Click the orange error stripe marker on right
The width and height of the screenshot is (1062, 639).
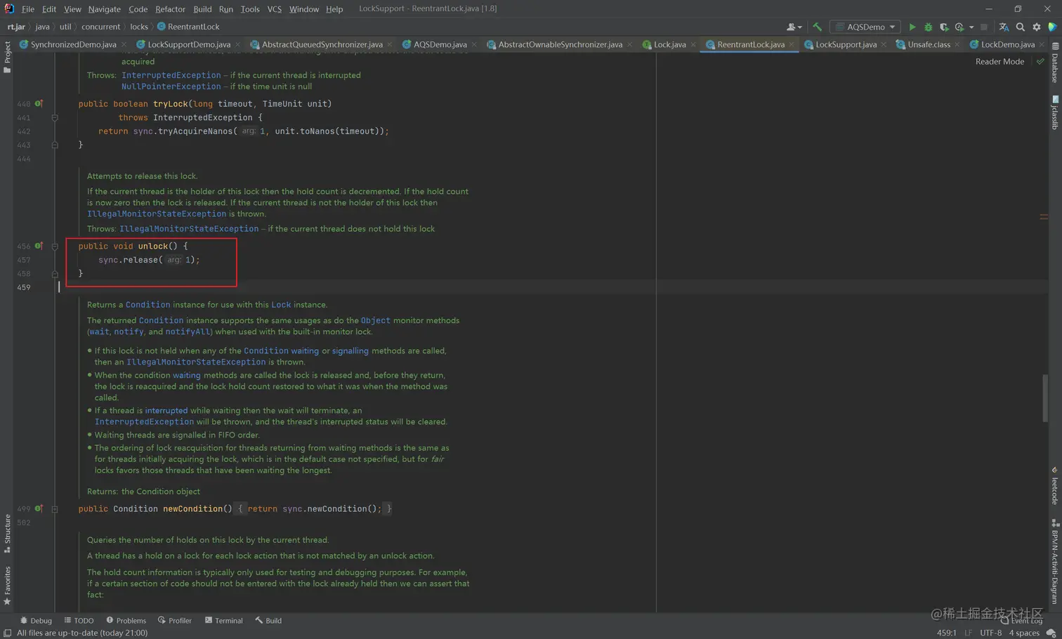(x=1044, y=217)
